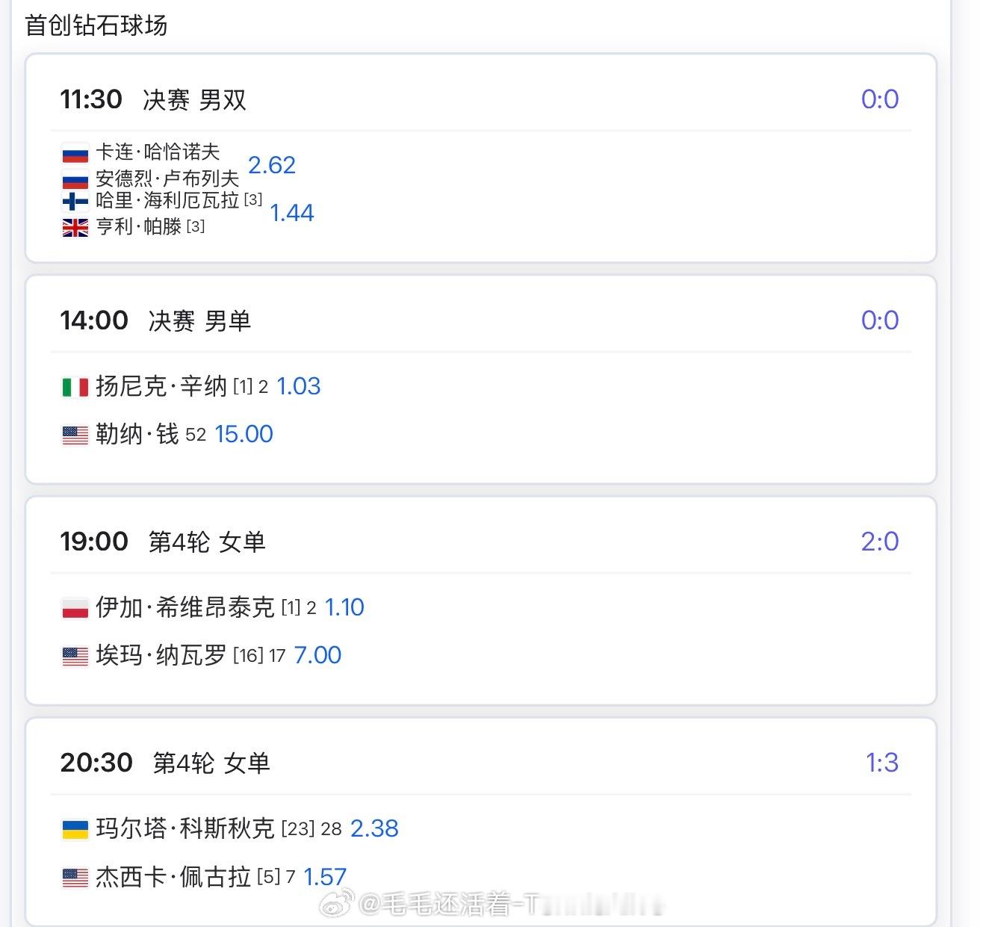Image resolution: width=986 pixels, height=927 pixels.
Task: Select odds 1.03 for 扬尼克·辛纳
Action: pyautogui.click(x=299, y=386)
